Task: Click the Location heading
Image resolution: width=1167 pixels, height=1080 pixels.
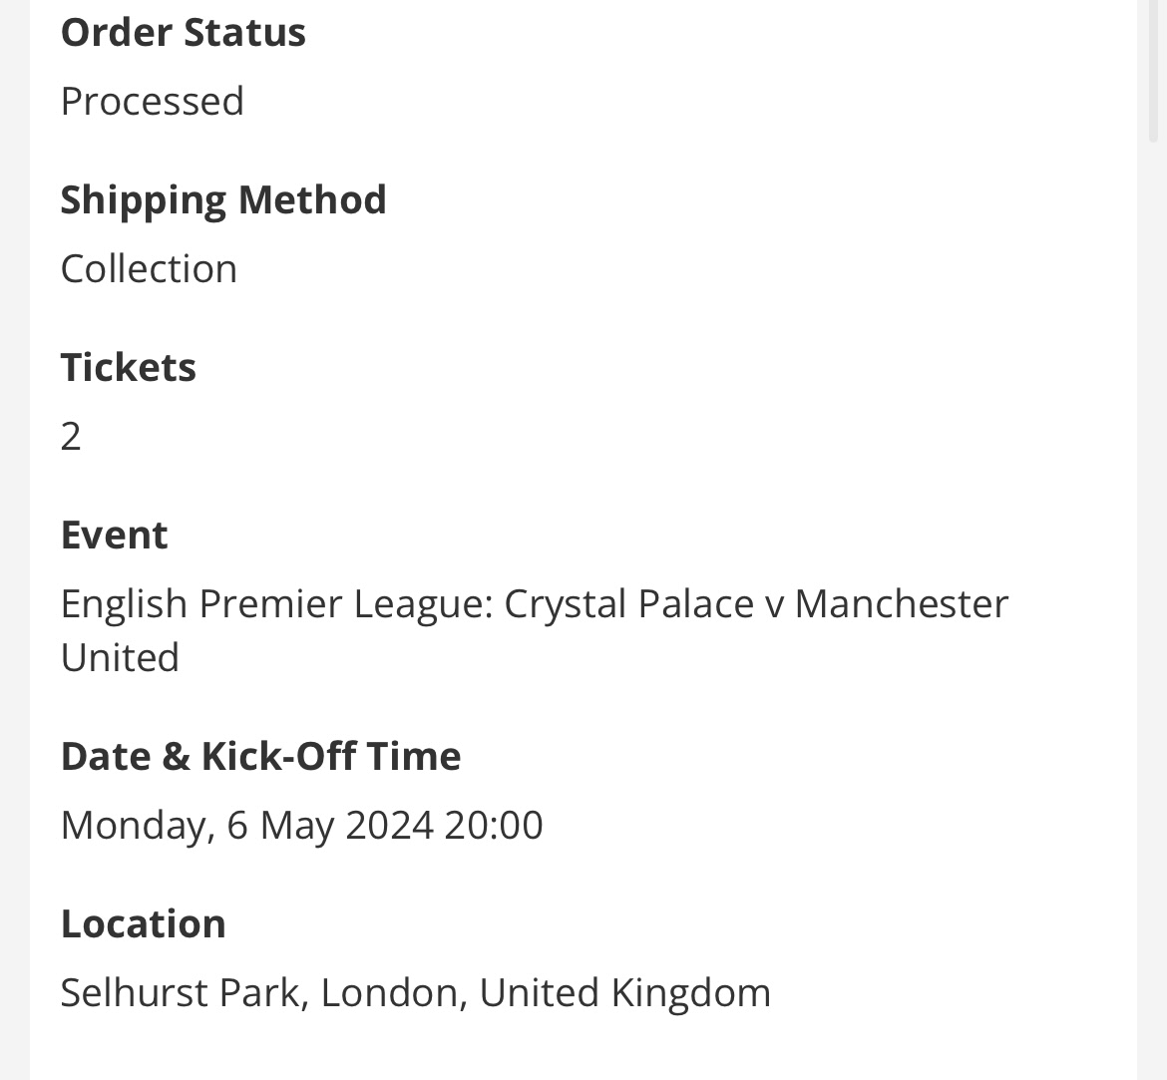Action: coord(144,923)
